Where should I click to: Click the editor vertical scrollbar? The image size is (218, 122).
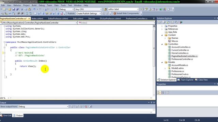point(154,48)
